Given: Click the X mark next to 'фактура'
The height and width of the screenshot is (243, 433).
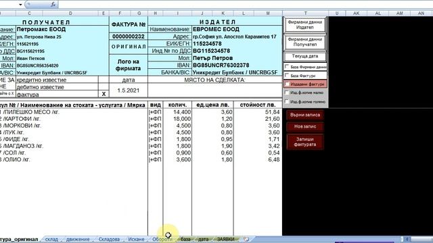Looking at the screenshot, I should pos(104,94).
